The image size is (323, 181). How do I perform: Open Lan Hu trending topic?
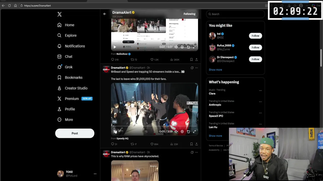[x=213, y=127]
